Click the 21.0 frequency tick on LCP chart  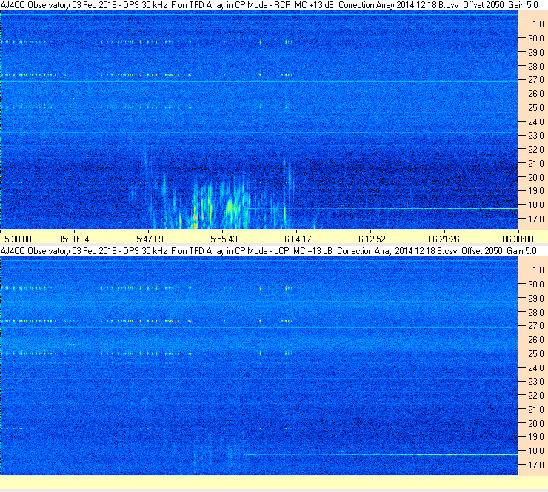pyautogui.click(x=536, y=410)
